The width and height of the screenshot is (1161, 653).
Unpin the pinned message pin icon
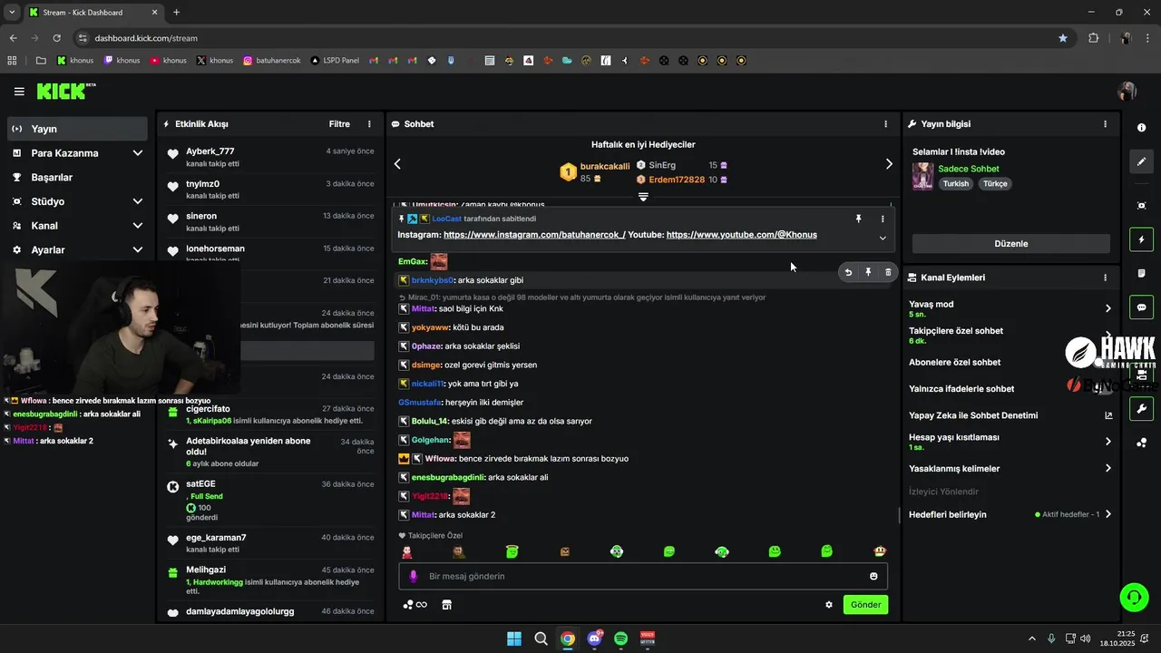pyautogui.click(x=858, y=219)
